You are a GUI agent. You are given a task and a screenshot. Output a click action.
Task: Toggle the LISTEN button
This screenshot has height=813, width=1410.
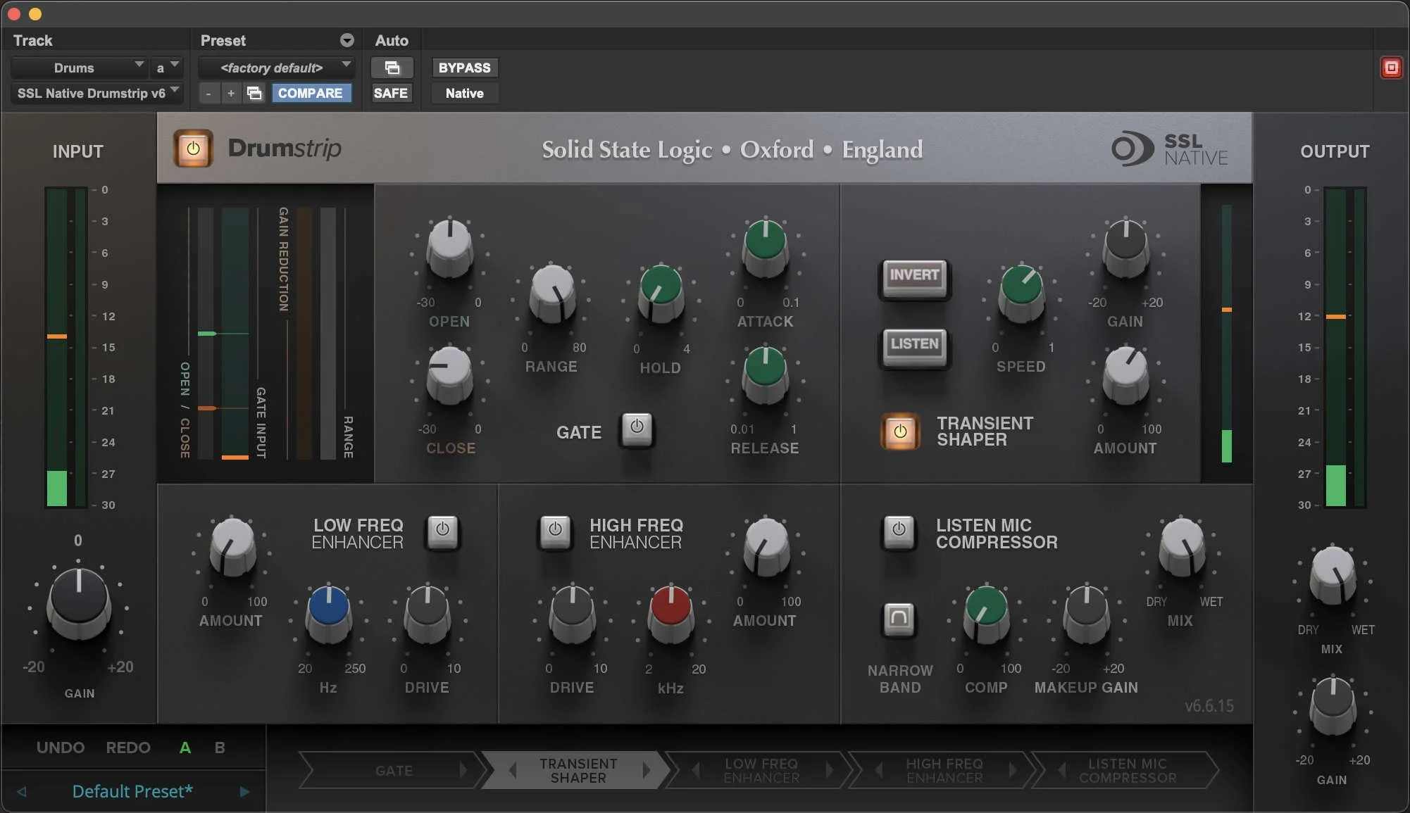[914, 345]
